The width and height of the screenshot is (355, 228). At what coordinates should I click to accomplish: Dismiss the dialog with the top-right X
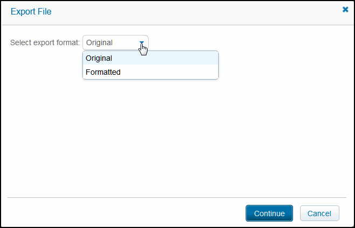tap(345, 10)
